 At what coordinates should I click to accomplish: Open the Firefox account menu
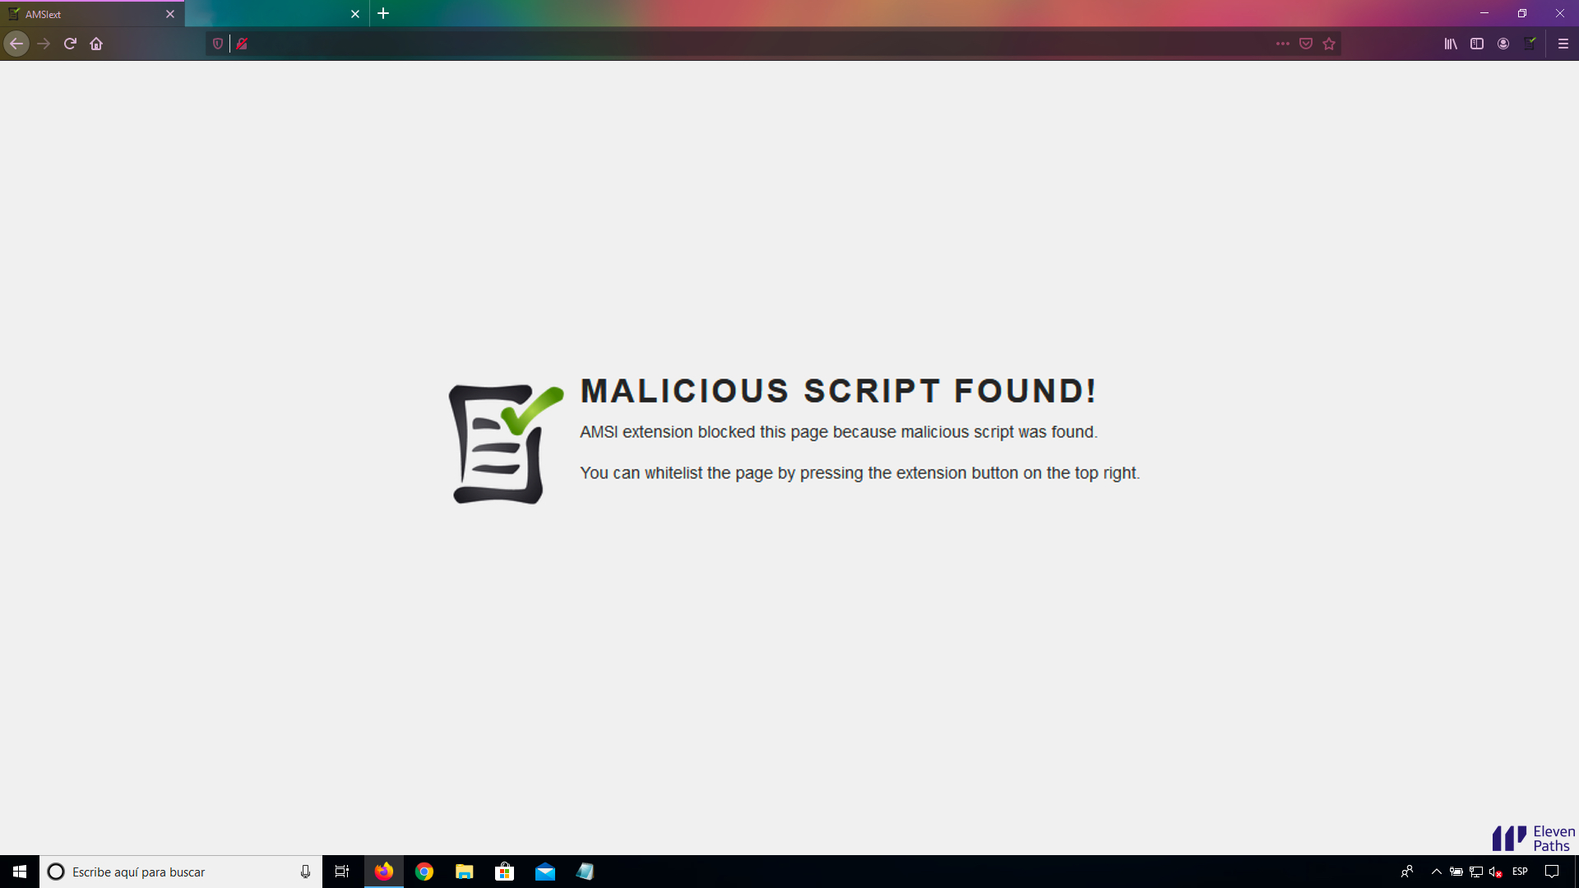pos(1503,44)
